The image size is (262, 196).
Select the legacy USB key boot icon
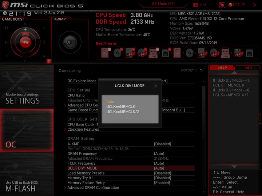(225, 53)
